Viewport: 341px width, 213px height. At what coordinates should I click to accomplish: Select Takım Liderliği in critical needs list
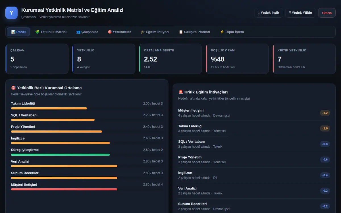[x=254, y=128]
